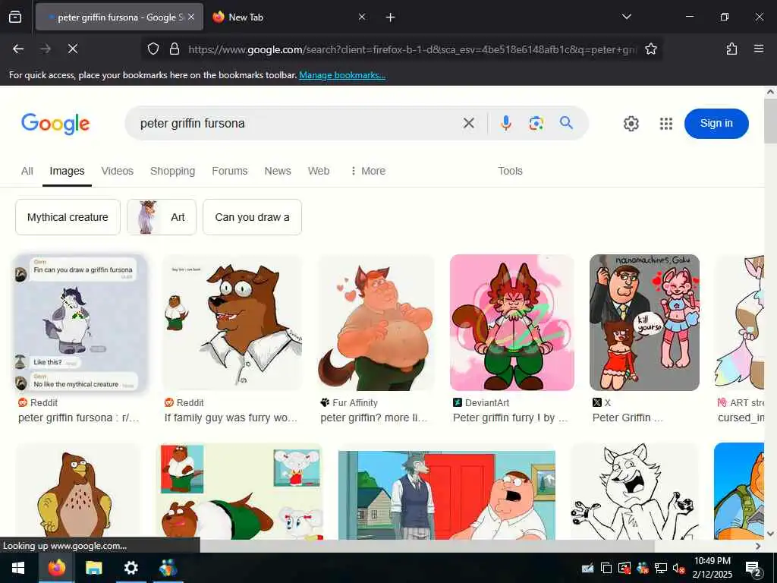Screen dimensions: 777x583
Task: Open link If family guy was furry
Action: click(231, 418)
